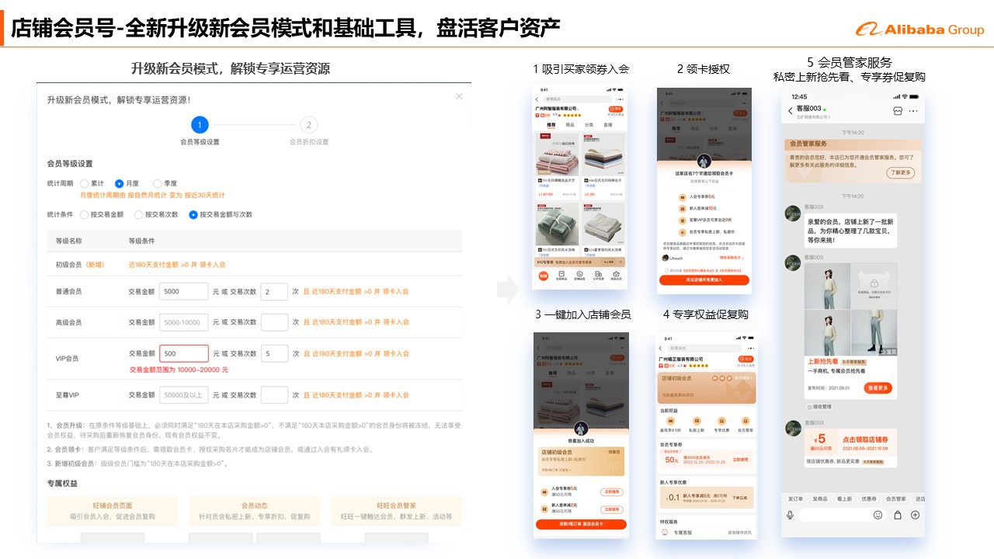Viewport: 994px width, 559px height.
Task: Tap the 优惠券 quick action chip
Action: (x=868, y=498)
